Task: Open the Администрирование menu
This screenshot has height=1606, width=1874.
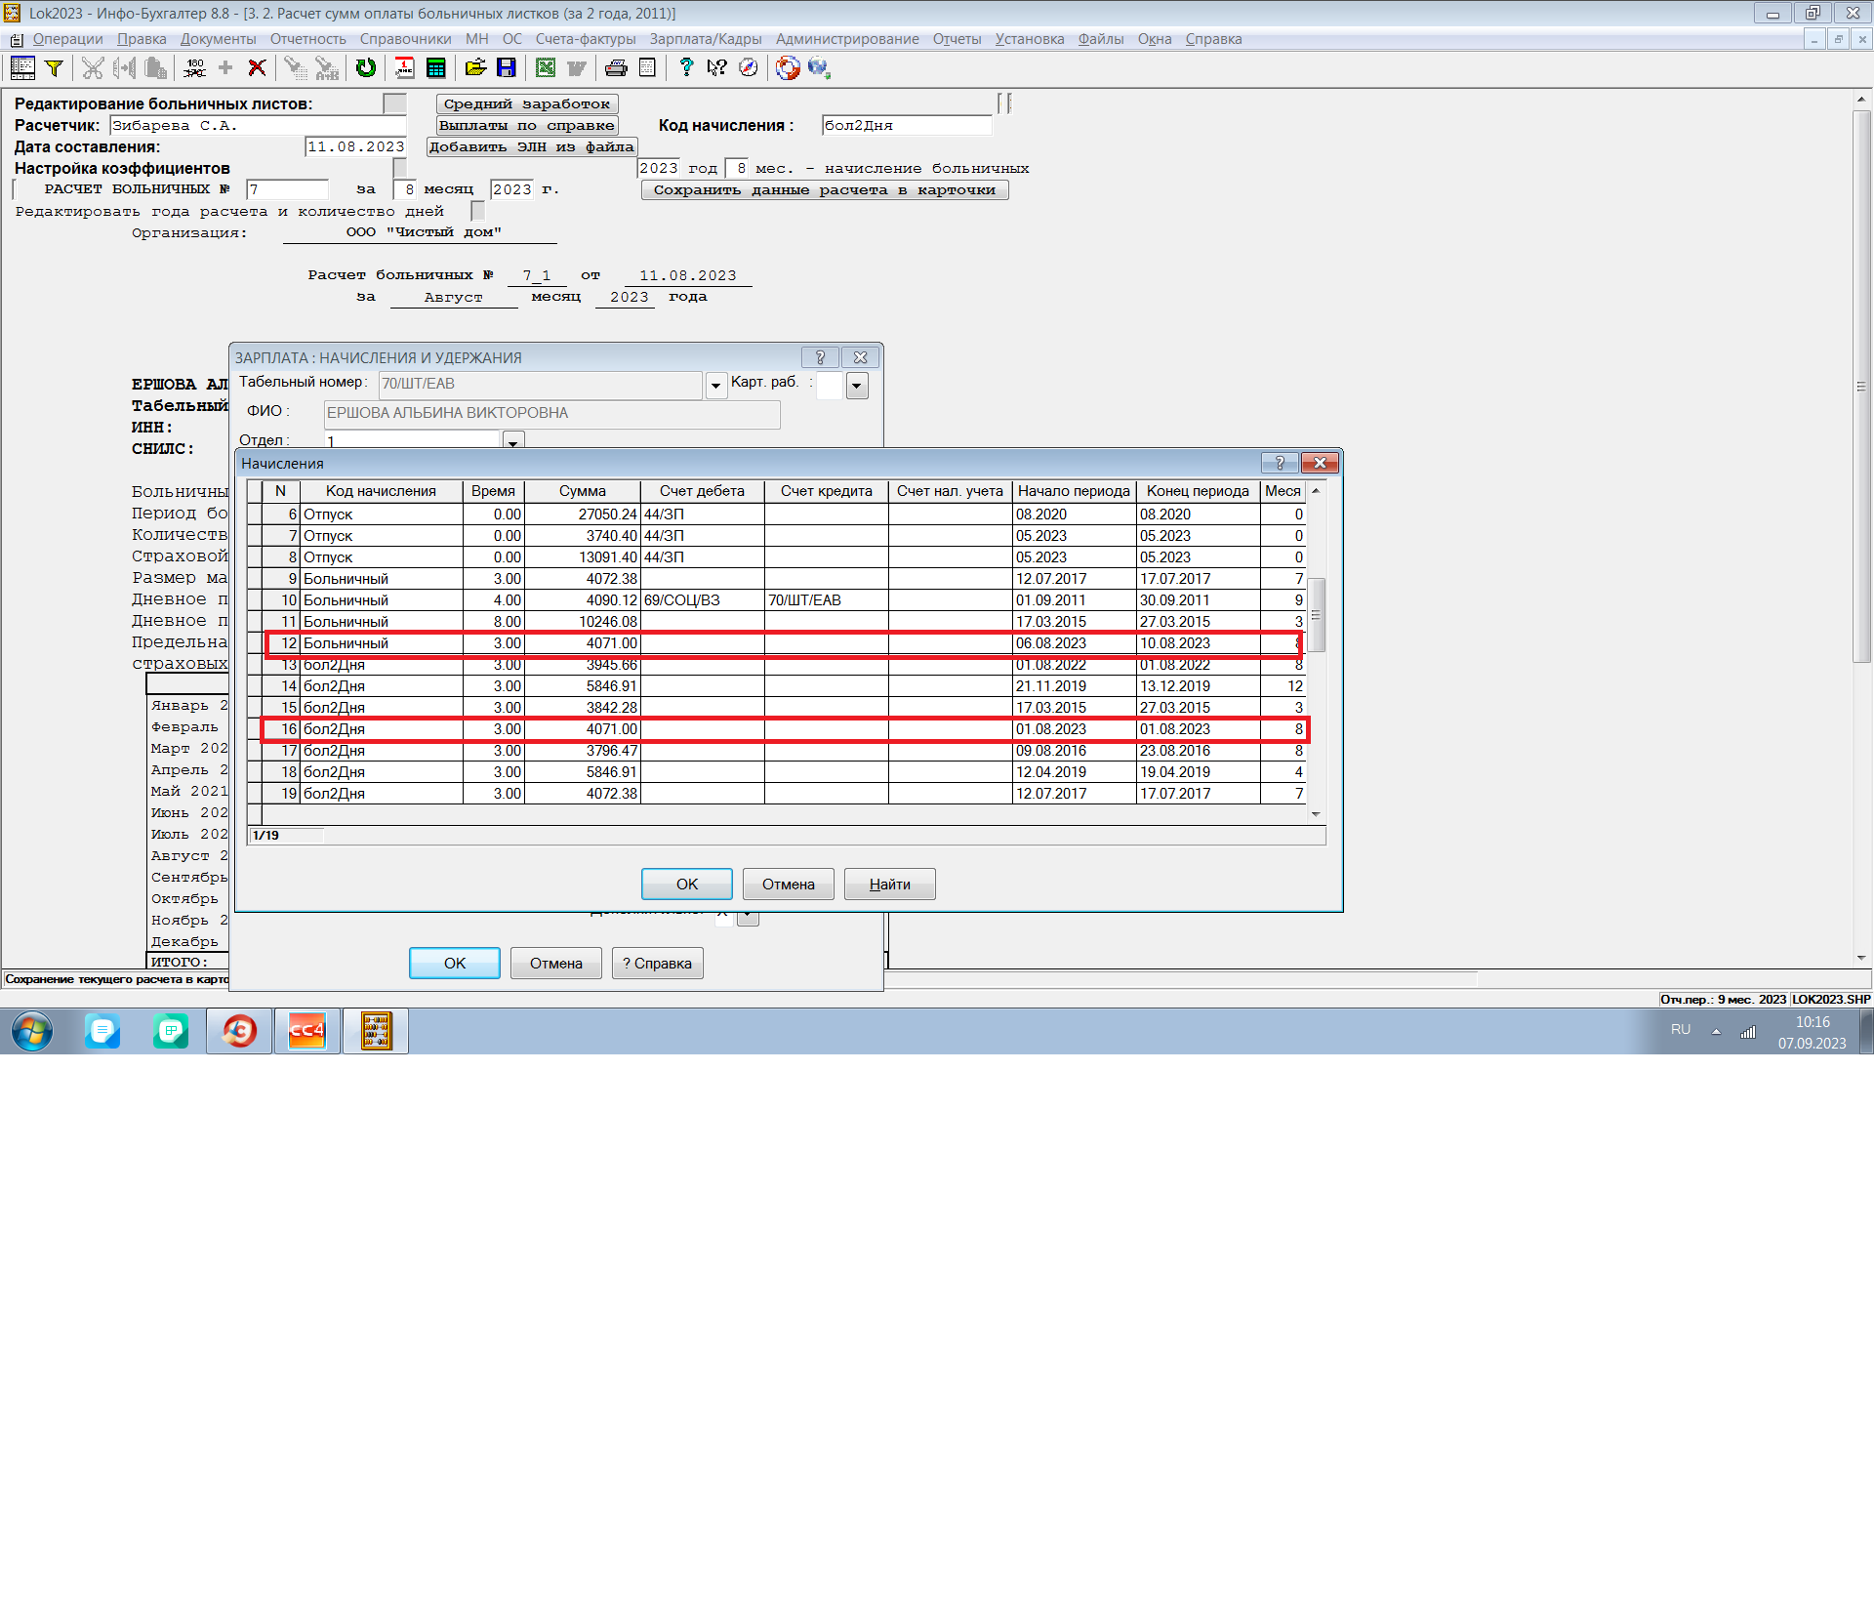Action: point(847,39)
